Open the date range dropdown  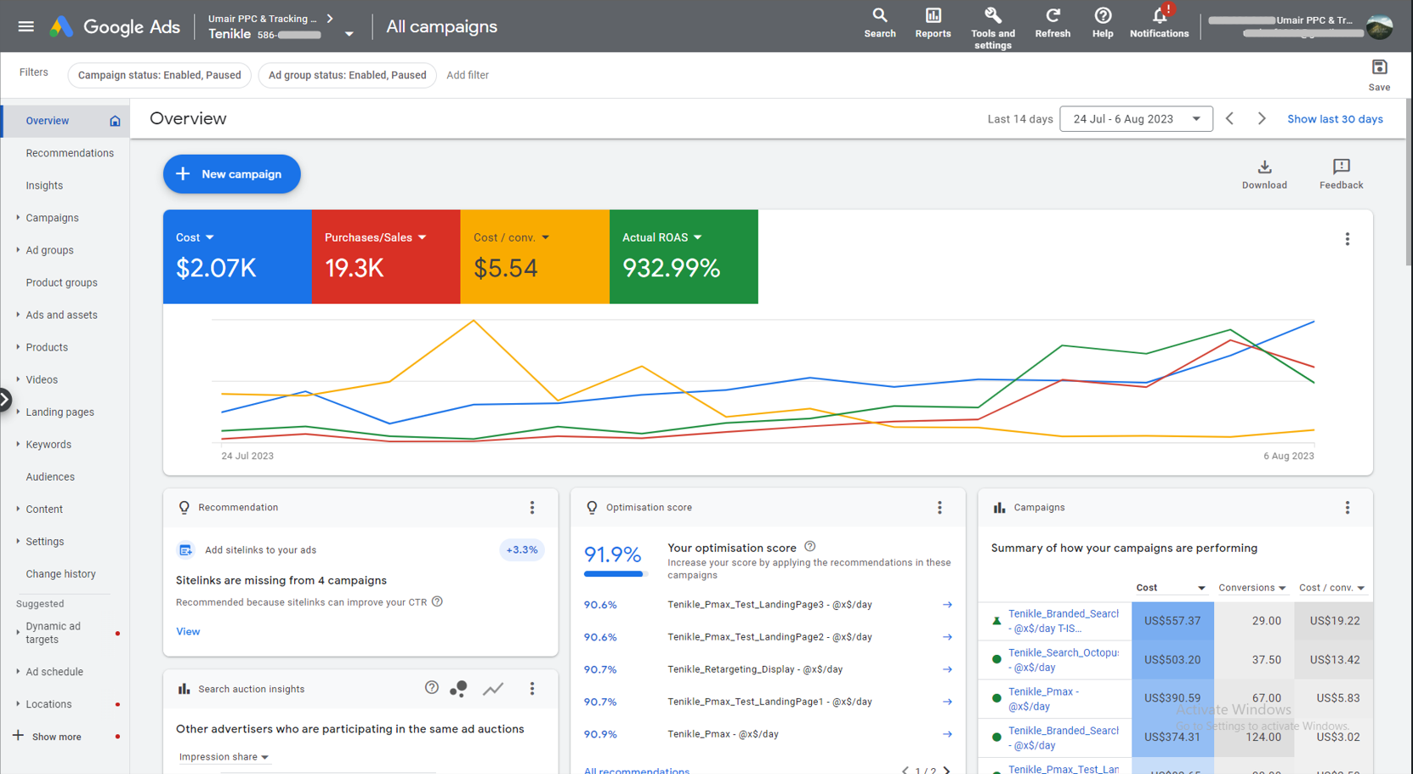pyautogui.click(x=1136, y=119)
